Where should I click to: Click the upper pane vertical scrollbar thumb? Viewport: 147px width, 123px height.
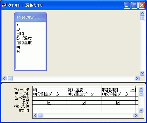tap(142, 18)
